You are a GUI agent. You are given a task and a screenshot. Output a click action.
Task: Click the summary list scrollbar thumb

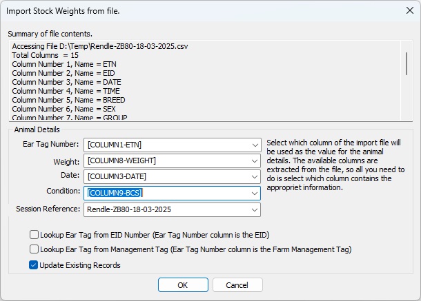coord(407,64)
